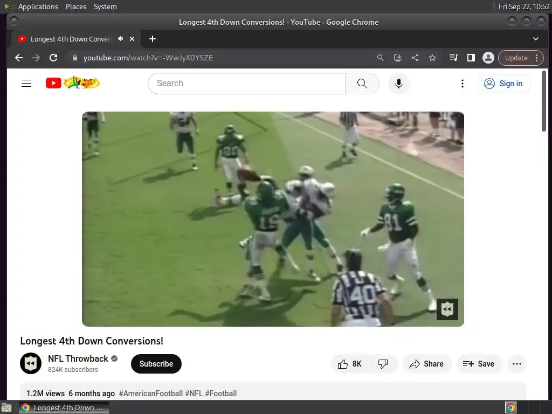Select Chrome window in taskbar
Viewport: 552px width, 414px height.
point(64,408)
